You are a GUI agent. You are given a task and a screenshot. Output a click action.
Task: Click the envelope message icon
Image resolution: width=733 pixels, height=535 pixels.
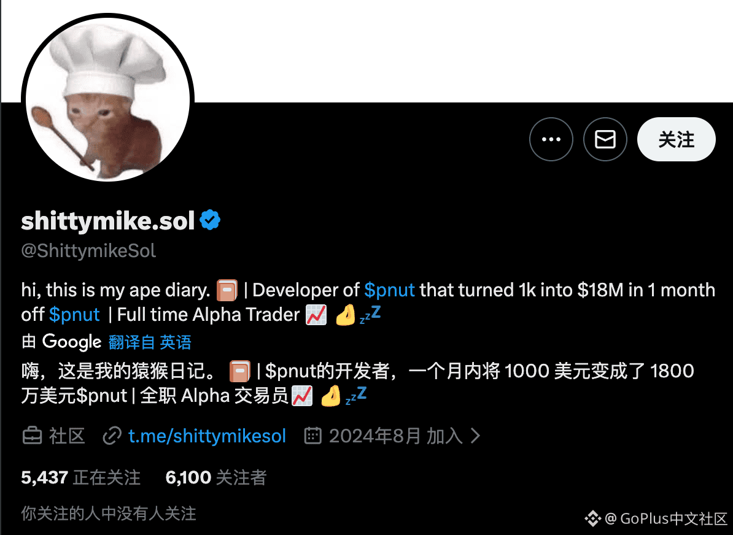[605, 139]
